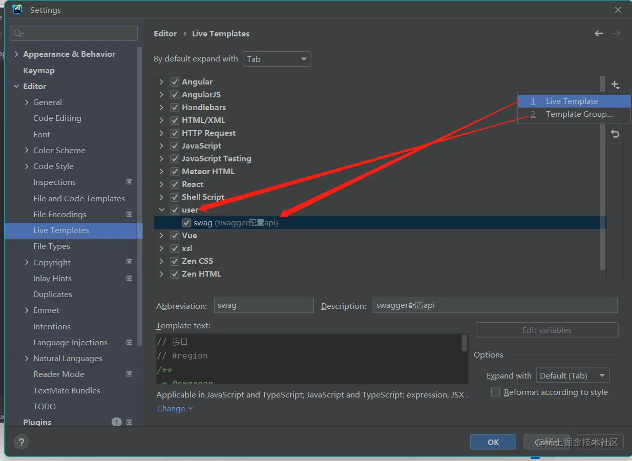This screenshot has width=632, height=461.
Task: Click the search magnifier icon in search box
Action: [18, 33]
